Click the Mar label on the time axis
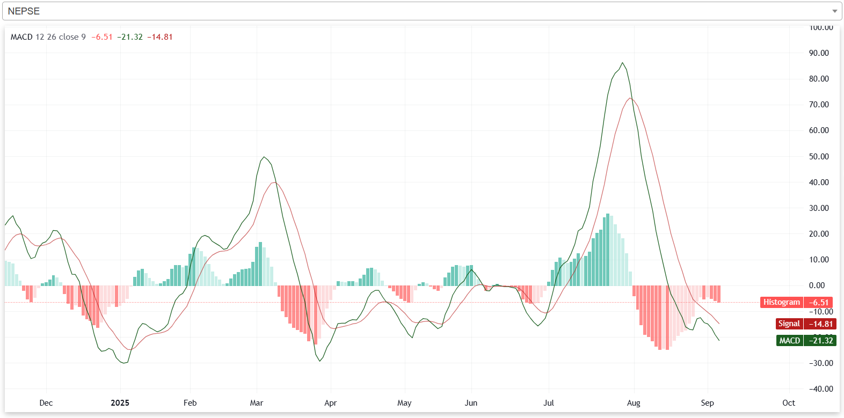This screenshot has width=844, height=418. (x=257, y=403)
